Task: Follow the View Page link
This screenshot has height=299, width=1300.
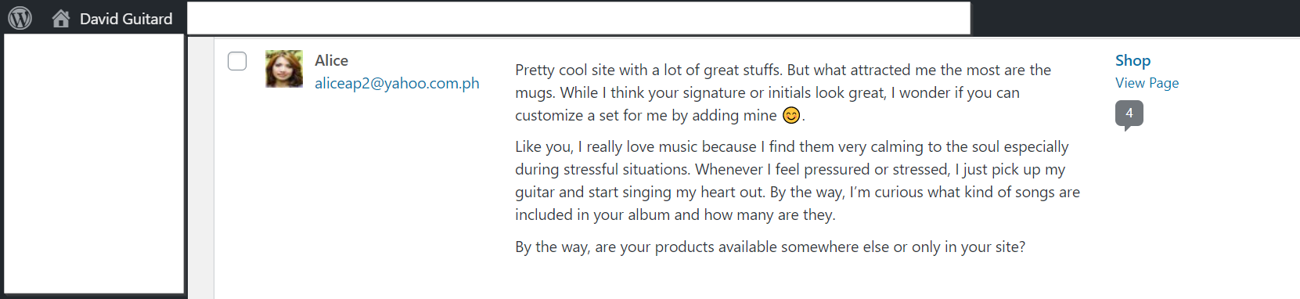Action: [x=1147, y=83]
